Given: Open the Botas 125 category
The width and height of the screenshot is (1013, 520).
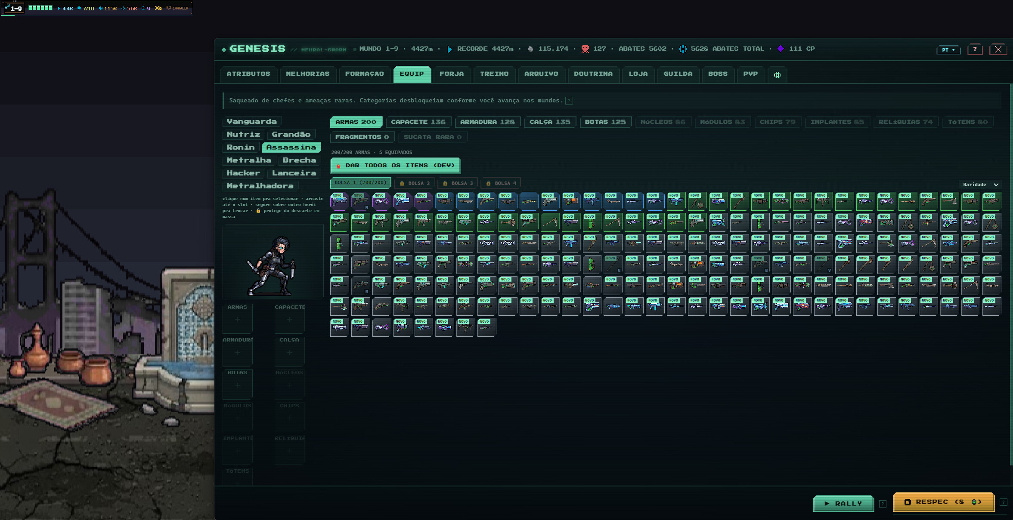Looking at the screenshot, I should tap(605, 122).
